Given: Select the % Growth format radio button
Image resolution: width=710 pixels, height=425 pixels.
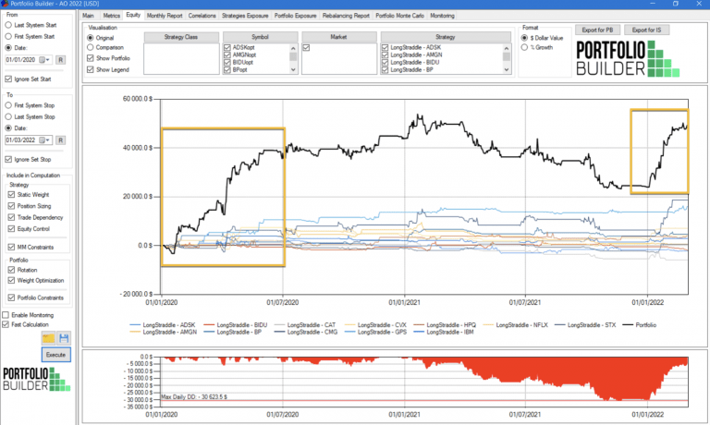Looking at the screenshot, I should pos(526,47).
